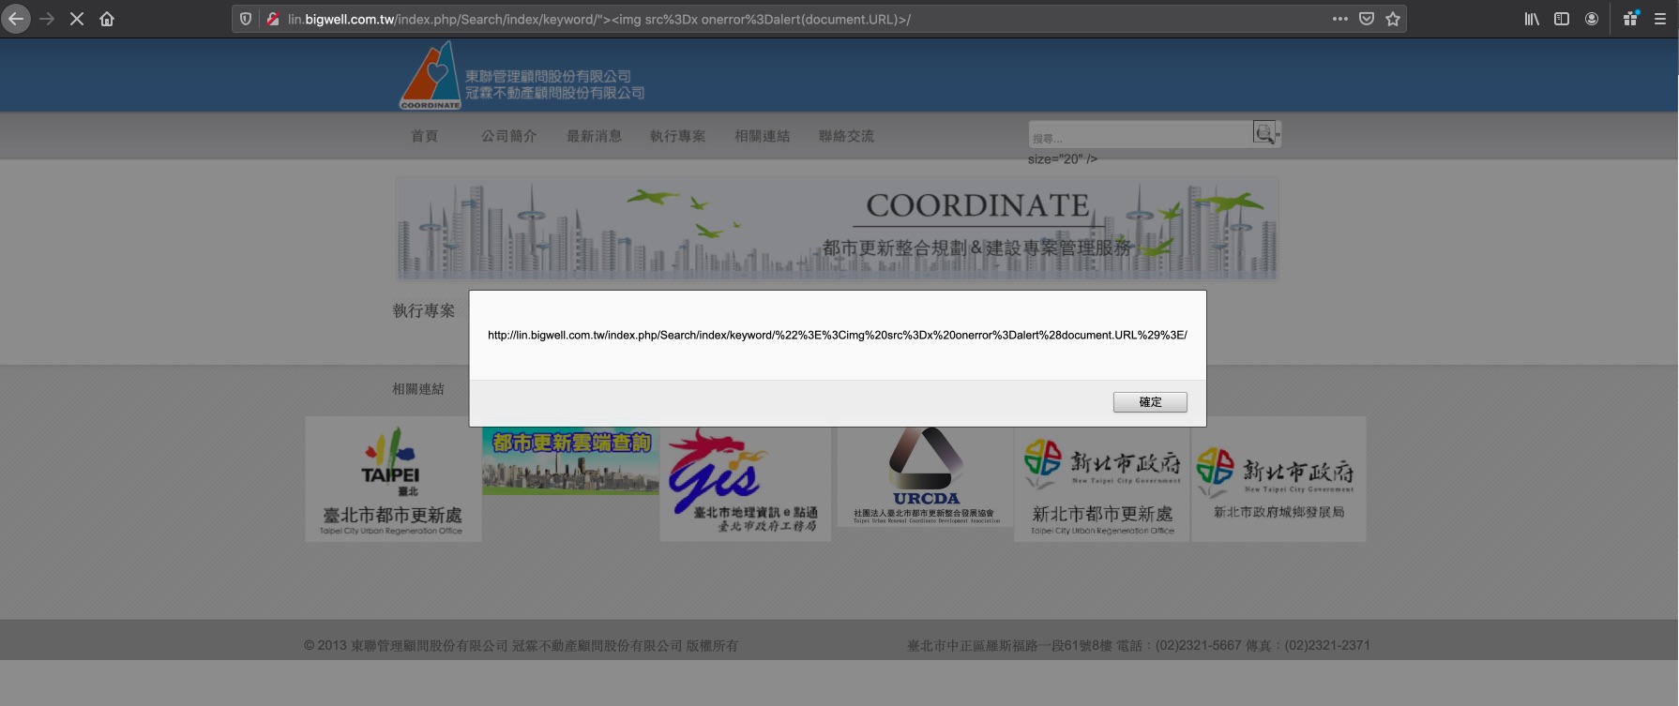Image resolution: width=1679 pixels, height=706 pixels.
Task: Click the 執行專案 section heading
Action: (424, 310)
